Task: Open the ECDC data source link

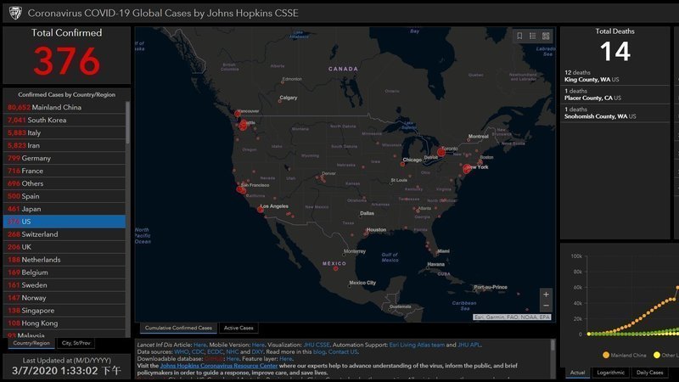Action: [216, 351]
